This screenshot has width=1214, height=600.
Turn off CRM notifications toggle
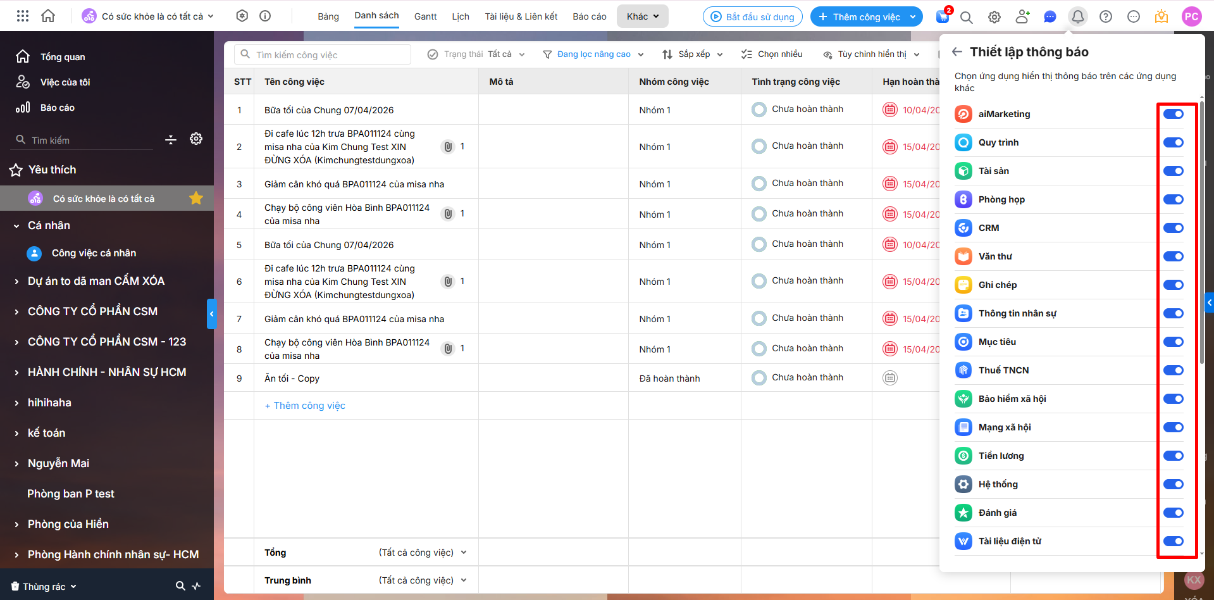pos(1173,228)
